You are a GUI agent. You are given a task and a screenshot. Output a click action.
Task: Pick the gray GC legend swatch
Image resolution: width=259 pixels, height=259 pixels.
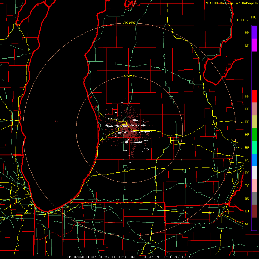pos(254,198)
